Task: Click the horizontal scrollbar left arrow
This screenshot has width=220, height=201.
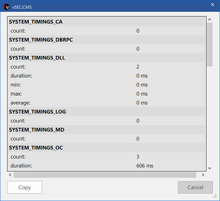Action: [10, 175]
